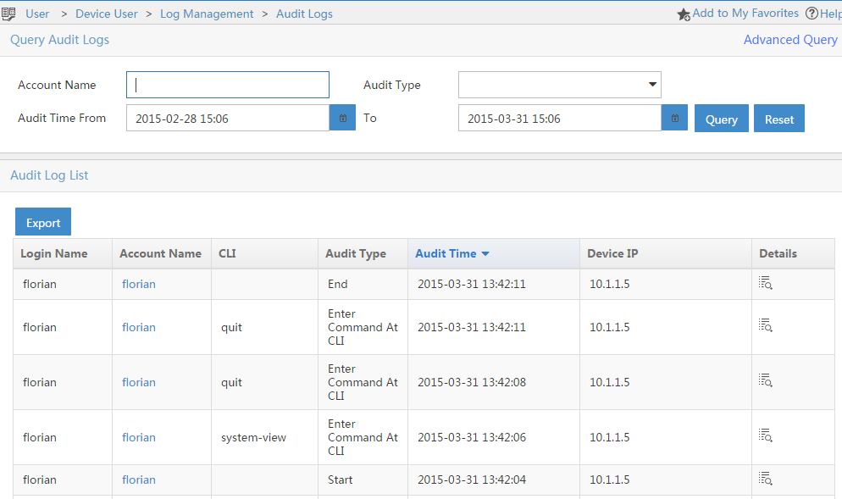Open Advanced Query
This screenshot has width=842, height=499.
pyautogui.click(x=789, y=40)
